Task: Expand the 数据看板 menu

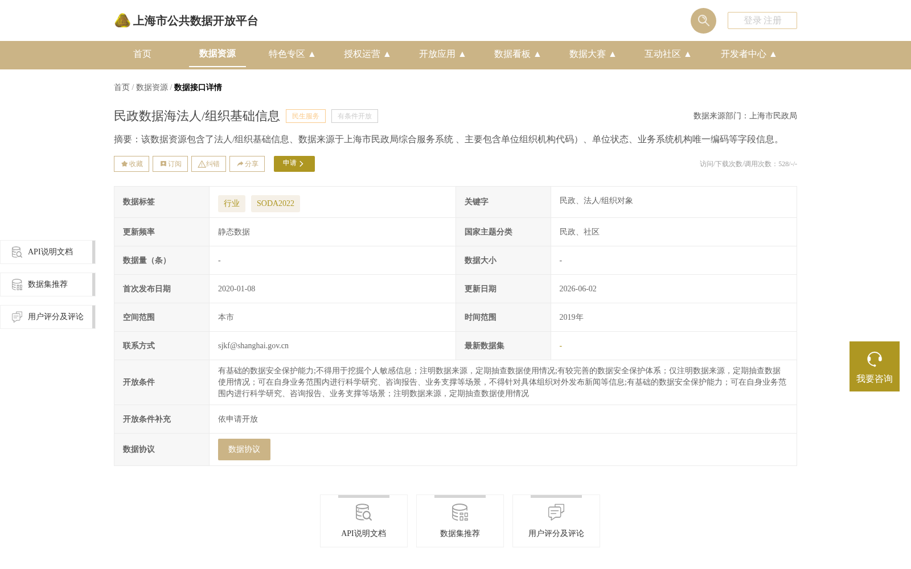Action: coord(518,54)
